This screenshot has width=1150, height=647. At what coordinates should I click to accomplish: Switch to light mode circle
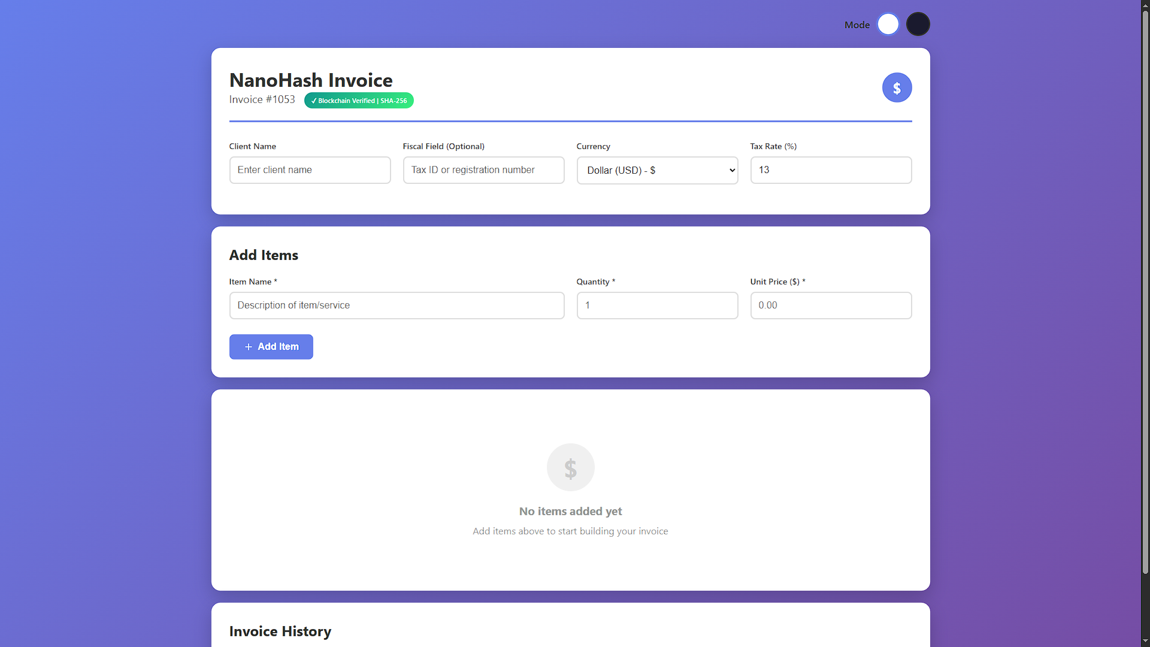tap(888, 25)
